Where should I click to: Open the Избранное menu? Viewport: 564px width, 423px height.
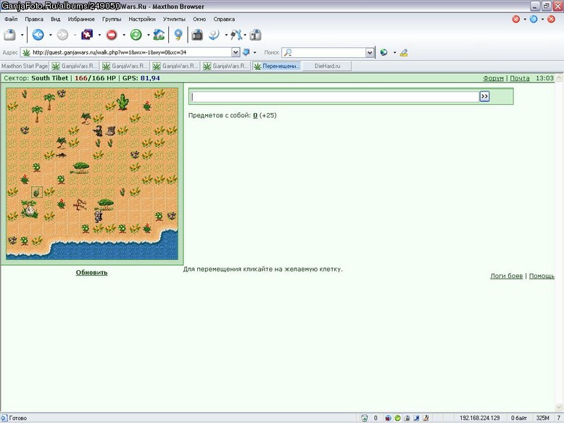tap(81, 19)
